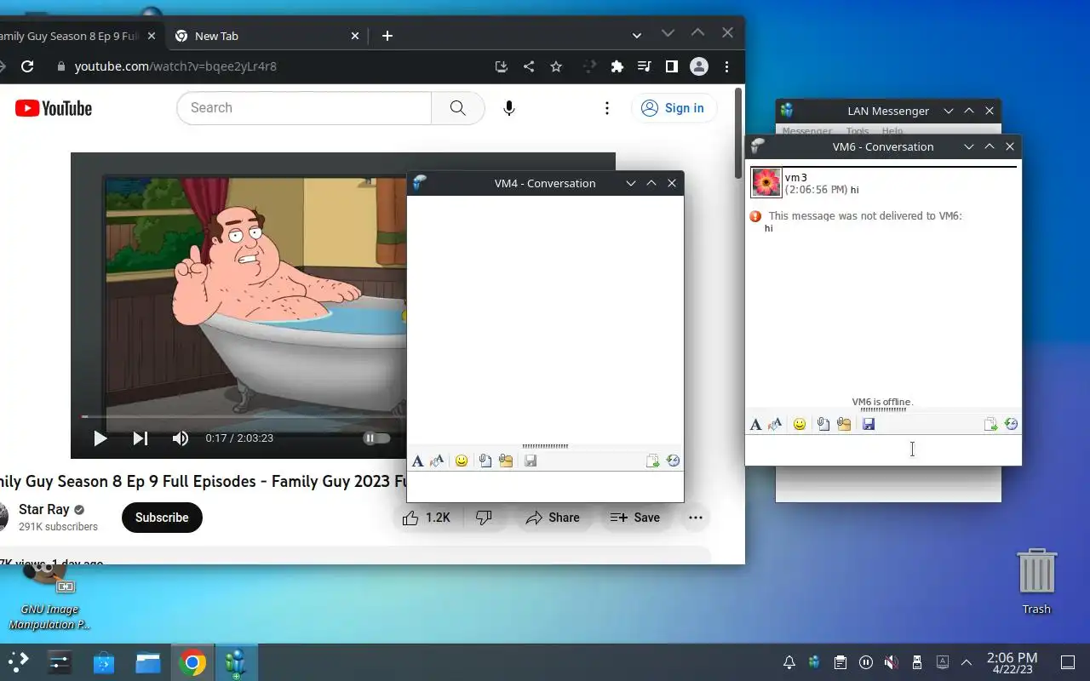The width and height of the screenshot is (1090, 681).
Task: Open the smiley picker in VM4 Conversation
Action: click(462, 461)
